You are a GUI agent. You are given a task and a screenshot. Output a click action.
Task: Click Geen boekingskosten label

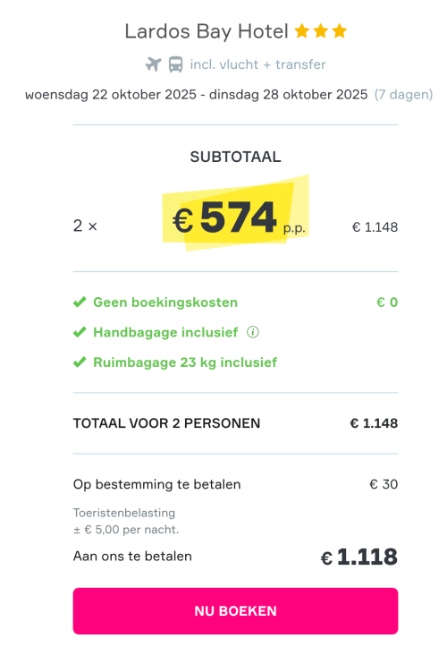[x=165, y=302]
